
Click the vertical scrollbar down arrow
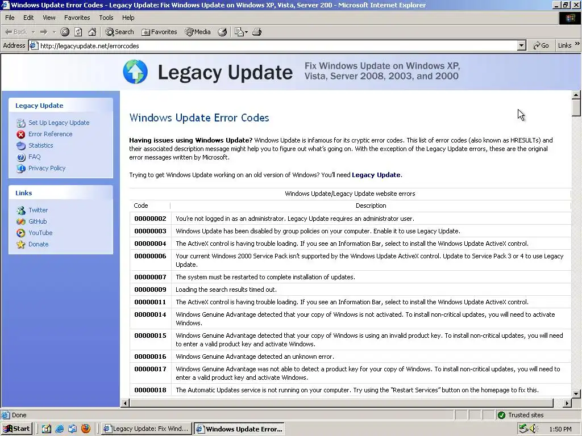tap(576, 394)
